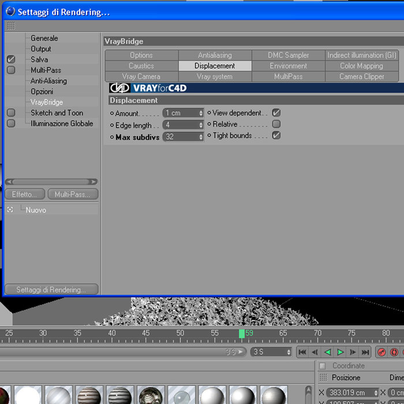This screenshot has width=404, height=404.
Task: Select the brown banded material sphere
Action: coord(89,395)
